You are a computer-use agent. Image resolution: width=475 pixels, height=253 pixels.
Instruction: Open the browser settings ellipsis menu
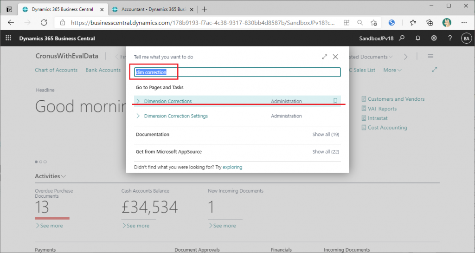(464, 22)
